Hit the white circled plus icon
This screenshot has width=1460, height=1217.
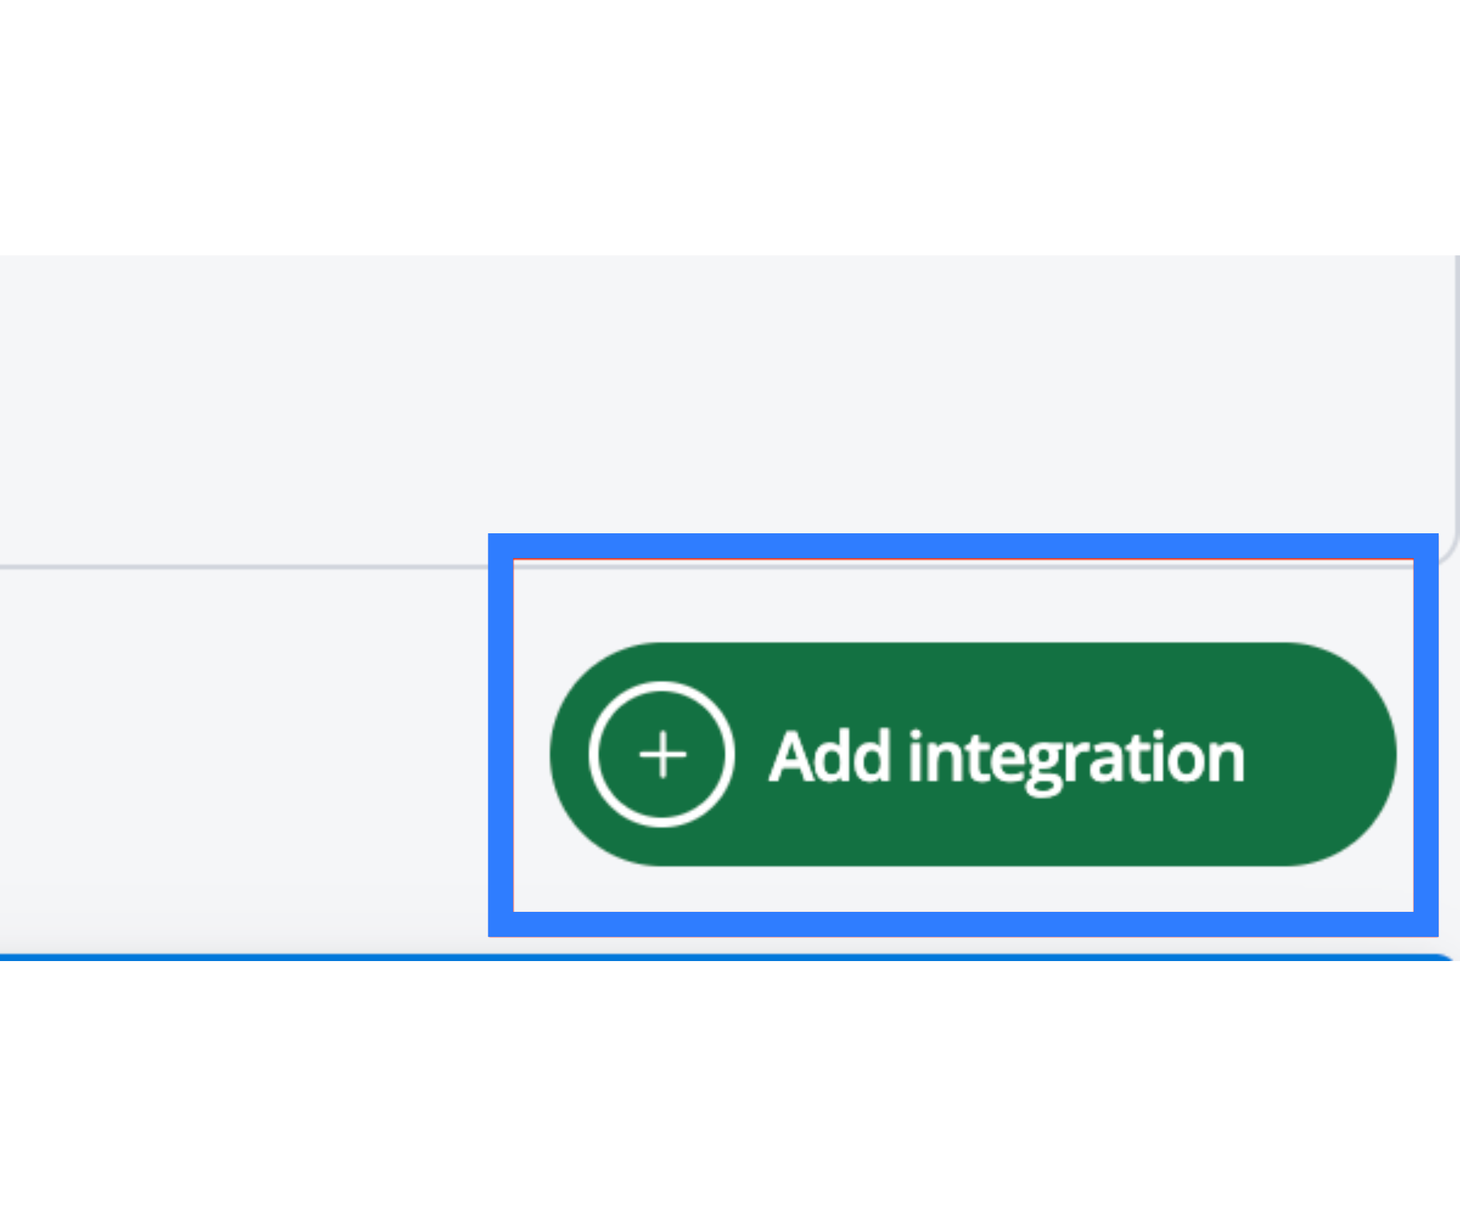click(662, 754)
